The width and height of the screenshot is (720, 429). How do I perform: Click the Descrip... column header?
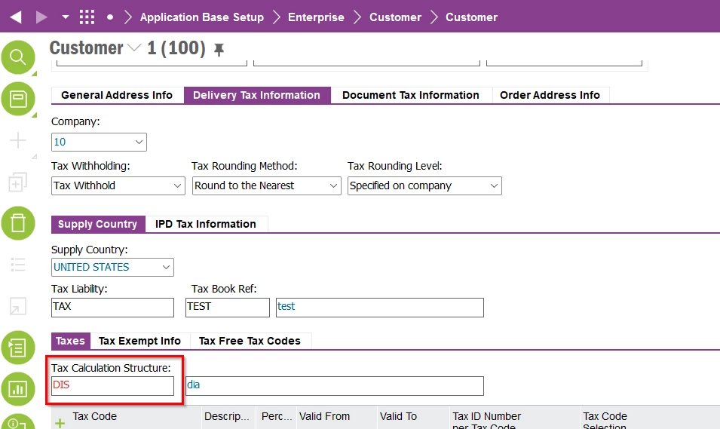(x=227, y=416)
